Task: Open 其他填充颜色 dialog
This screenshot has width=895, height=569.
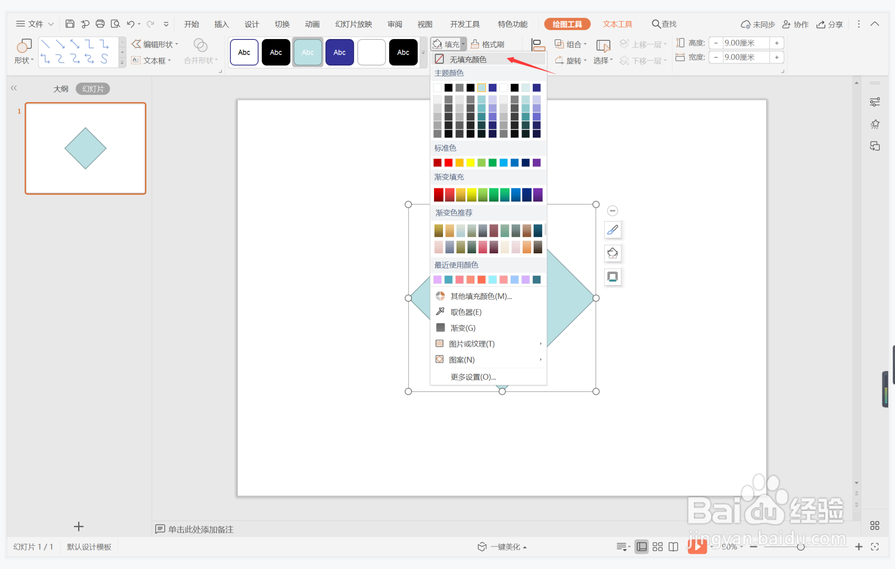Action: pos(481,296)
